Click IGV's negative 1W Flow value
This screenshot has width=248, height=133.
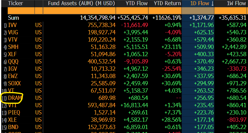(x=236, y=69)
